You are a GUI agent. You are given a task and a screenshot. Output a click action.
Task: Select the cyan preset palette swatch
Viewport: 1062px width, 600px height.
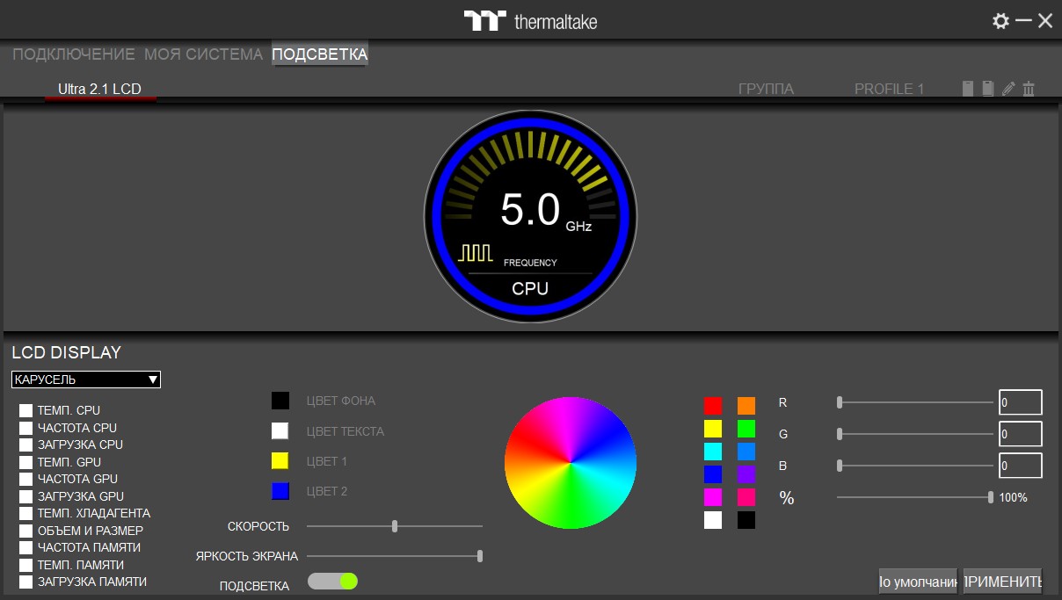(x=713, y=452)
